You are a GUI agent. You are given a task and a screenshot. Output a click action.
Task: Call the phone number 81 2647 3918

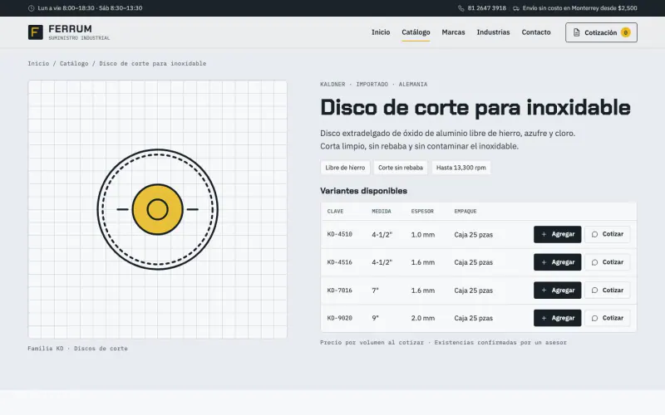pyautogui.click(x=486, y=8)
